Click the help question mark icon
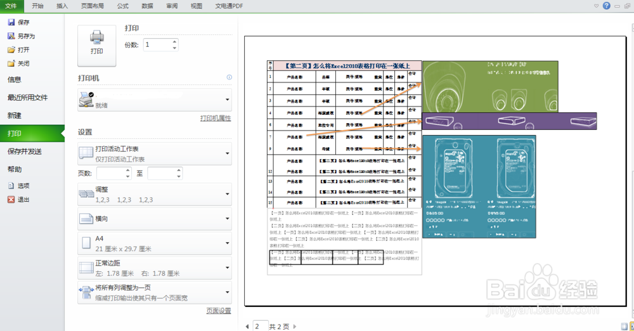The image size is (634, 331). [607, 6]
